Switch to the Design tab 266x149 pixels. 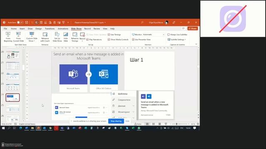39,29
